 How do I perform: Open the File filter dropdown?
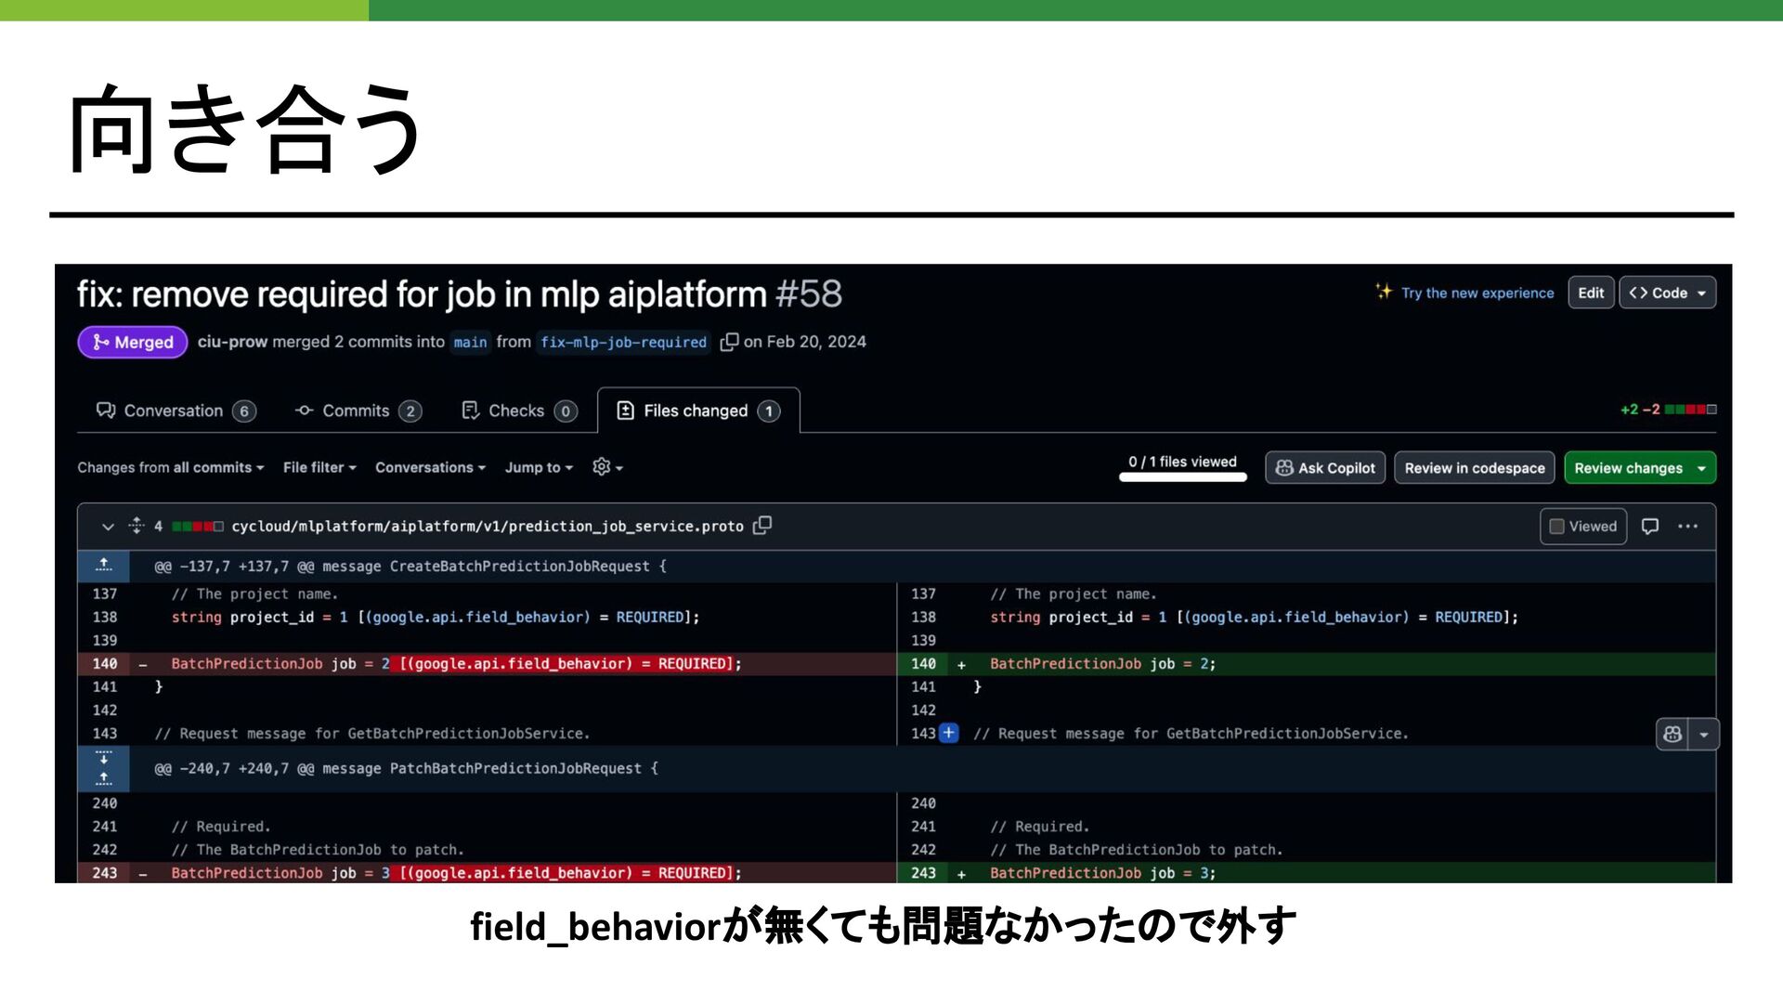click(319, 467)
